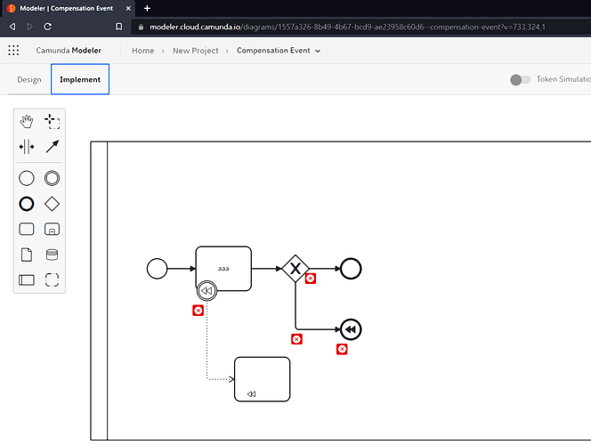Select the compensation handler task on canvas
Screen dimensions: 591x445
[x=263, y=379]
